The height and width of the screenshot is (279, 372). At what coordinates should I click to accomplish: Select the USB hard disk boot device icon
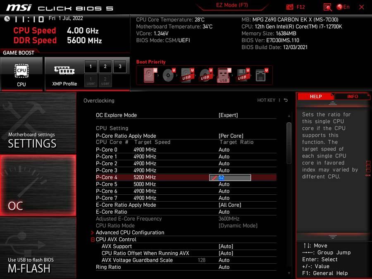coord(187,75)
